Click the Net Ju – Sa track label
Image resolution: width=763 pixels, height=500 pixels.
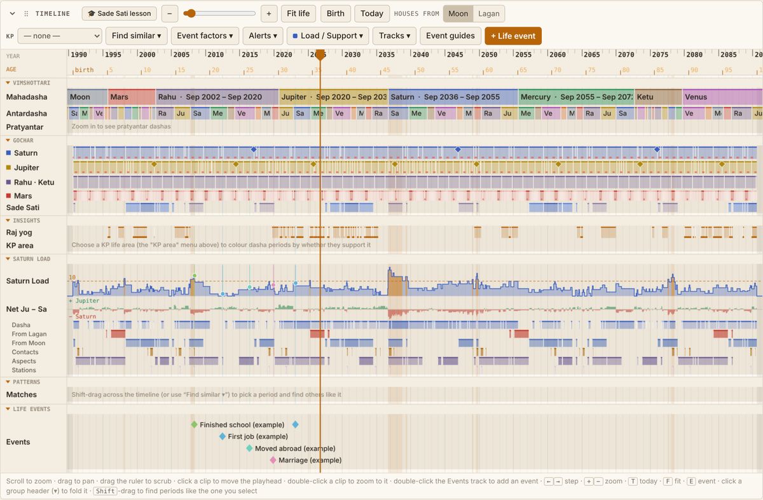click(x=26, y=310)
